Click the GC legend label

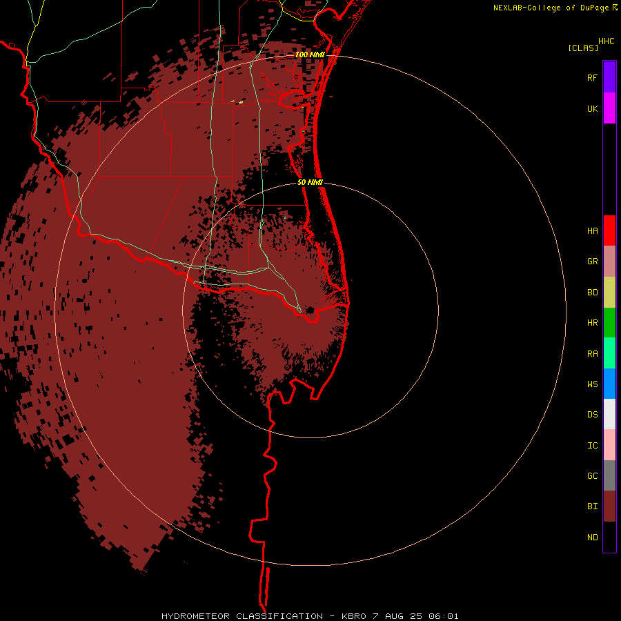click(592, 475)
